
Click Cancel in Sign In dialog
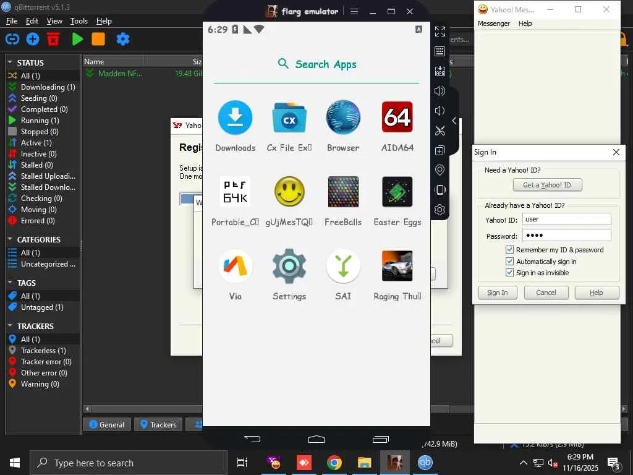[x=546, y=293]
